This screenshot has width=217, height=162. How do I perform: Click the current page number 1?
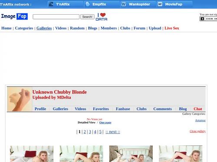pyautogui.click(x=79, y=132)
